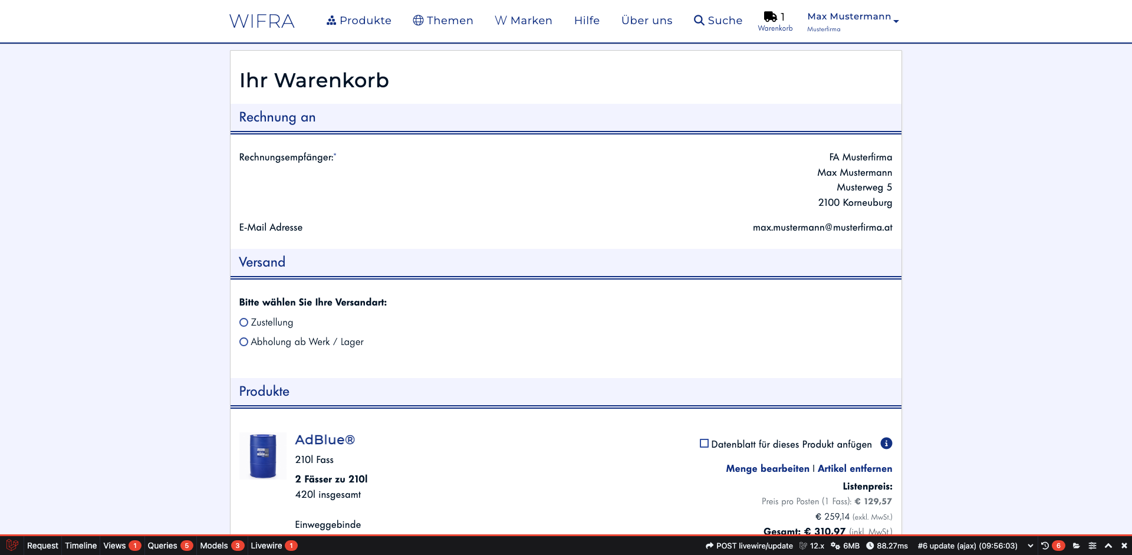Collapse debugbar with the up chevron
Viewport: 1132px width, 555px height.
1108,546
